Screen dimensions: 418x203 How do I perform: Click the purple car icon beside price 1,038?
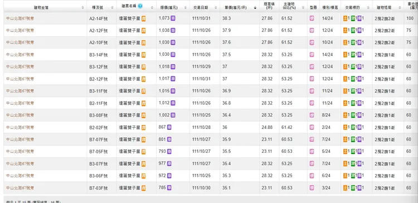(x=173, y=31)
